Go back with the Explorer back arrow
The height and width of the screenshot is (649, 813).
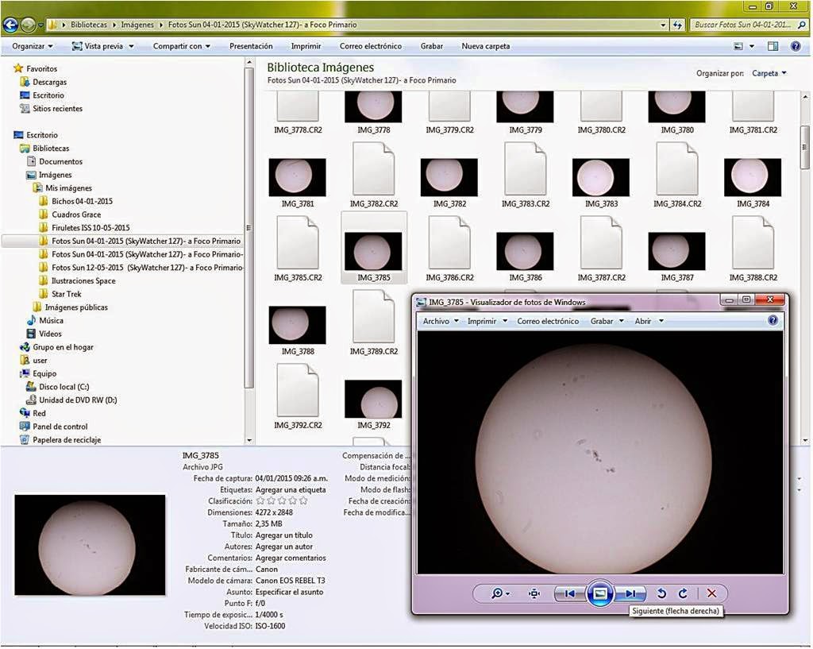(10, 25)
